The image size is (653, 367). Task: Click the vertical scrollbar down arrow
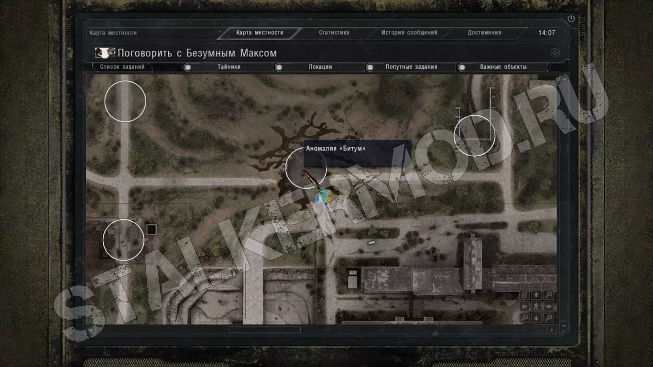(x=564, y=326)
